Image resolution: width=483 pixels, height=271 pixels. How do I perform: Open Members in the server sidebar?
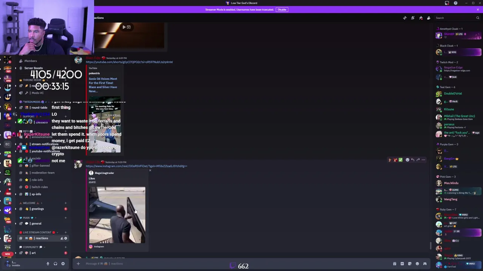click(x=43, y=61)
